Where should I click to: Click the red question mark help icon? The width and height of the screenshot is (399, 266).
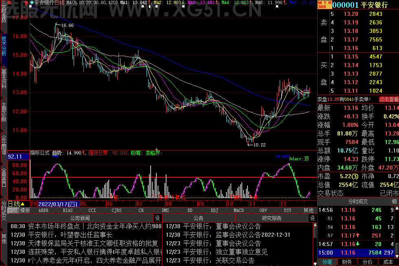[x=26, y=3]
